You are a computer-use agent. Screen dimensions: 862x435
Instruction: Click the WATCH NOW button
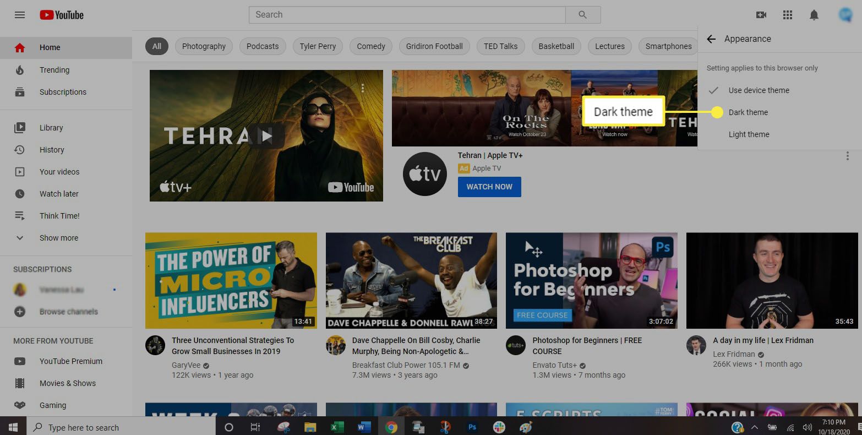coord(489,187)
